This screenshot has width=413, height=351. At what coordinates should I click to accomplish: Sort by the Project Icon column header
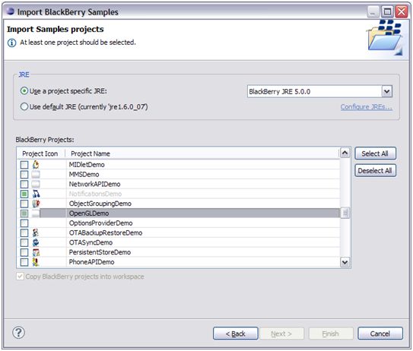(x=40, y=153)
